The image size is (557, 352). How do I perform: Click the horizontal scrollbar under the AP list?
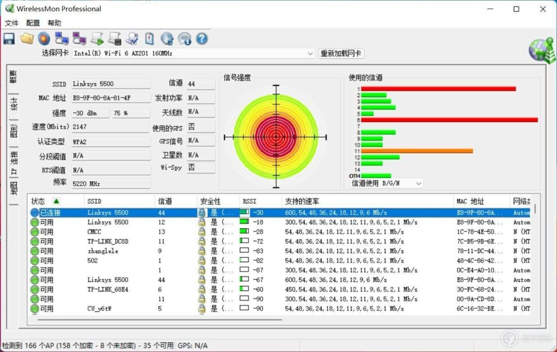pos(160,319)
